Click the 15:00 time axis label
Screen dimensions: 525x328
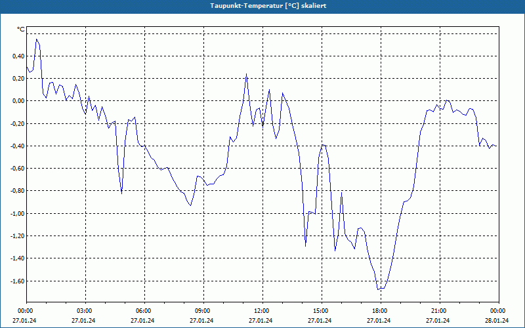click(320, 311)
